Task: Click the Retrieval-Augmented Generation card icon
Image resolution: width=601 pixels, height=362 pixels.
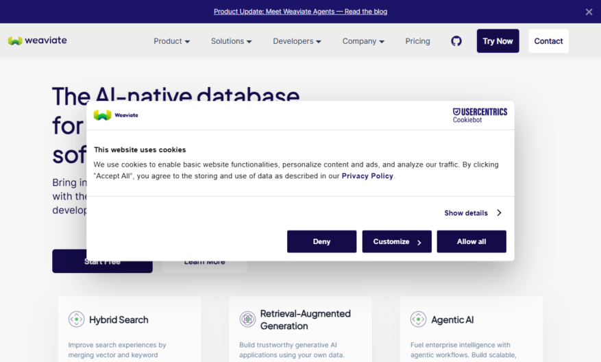Action: pos(247,319)
